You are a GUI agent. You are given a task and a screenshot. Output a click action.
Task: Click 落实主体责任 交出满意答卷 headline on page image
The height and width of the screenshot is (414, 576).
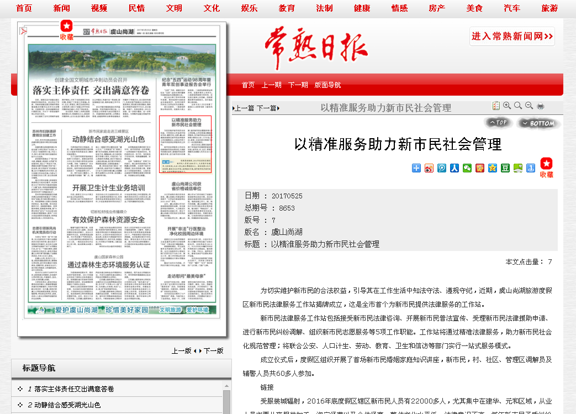pos(91,90)
